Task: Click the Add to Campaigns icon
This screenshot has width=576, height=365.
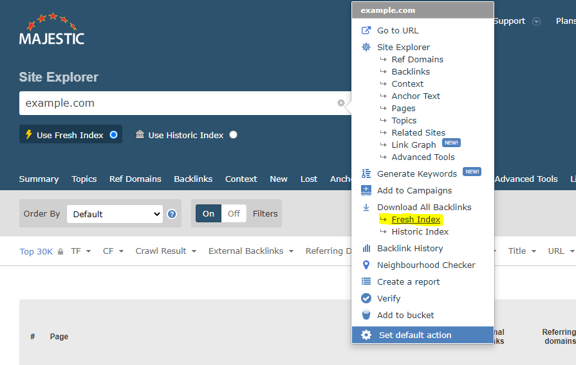Action: (x=366, y=190)
